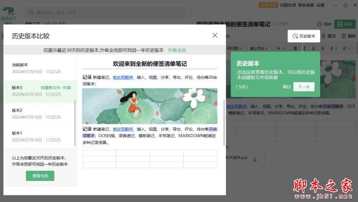Click 跳过 to skip the tutorial
The height and width of the screenshot is (202, 358).
(287, 87)
